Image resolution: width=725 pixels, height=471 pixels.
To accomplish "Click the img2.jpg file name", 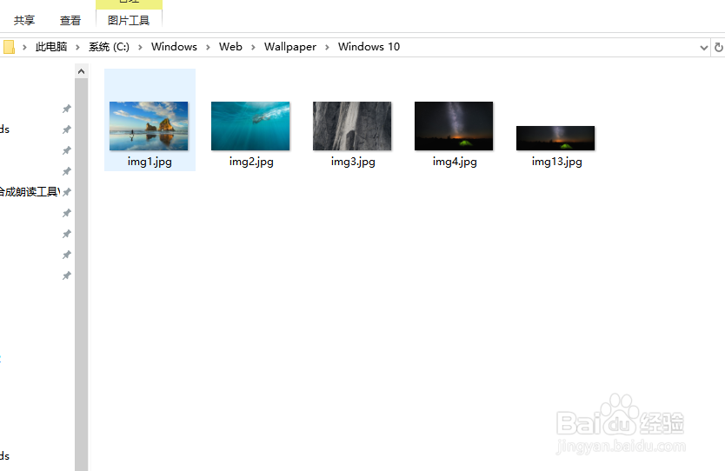I will [251, 162].
